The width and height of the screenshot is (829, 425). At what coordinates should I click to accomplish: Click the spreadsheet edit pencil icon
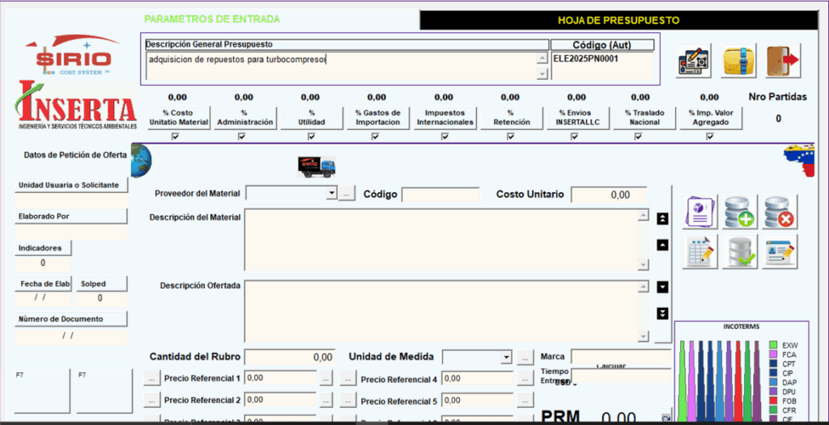[699, 251]
